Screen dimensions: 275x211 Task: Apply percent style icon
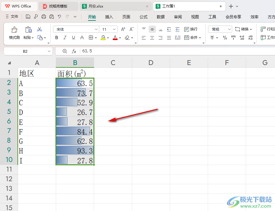[x=225, y=37]
